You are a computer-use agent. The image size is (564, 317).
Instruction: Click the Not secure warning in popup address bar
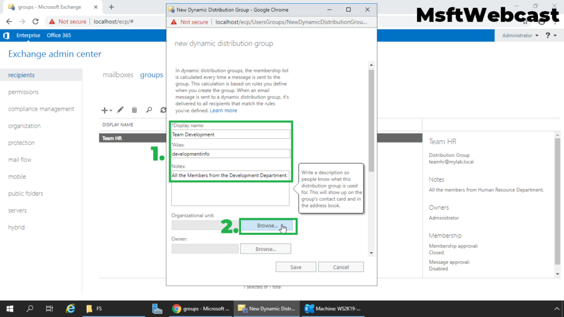pyautogui.click(x=189, y=22)
